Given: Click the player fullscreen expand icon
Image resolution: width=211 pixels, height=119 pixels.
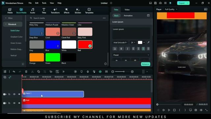Looking at the screenshot, I should [206, 110].
